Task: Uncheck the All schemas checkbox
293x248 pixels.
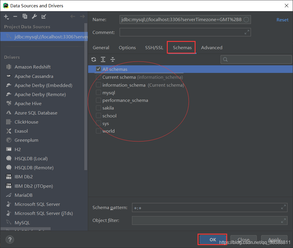Action: (x=98, y=69)
